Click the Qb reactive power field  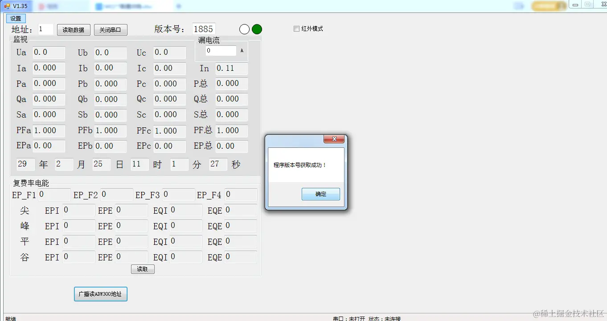click(110, 100)
